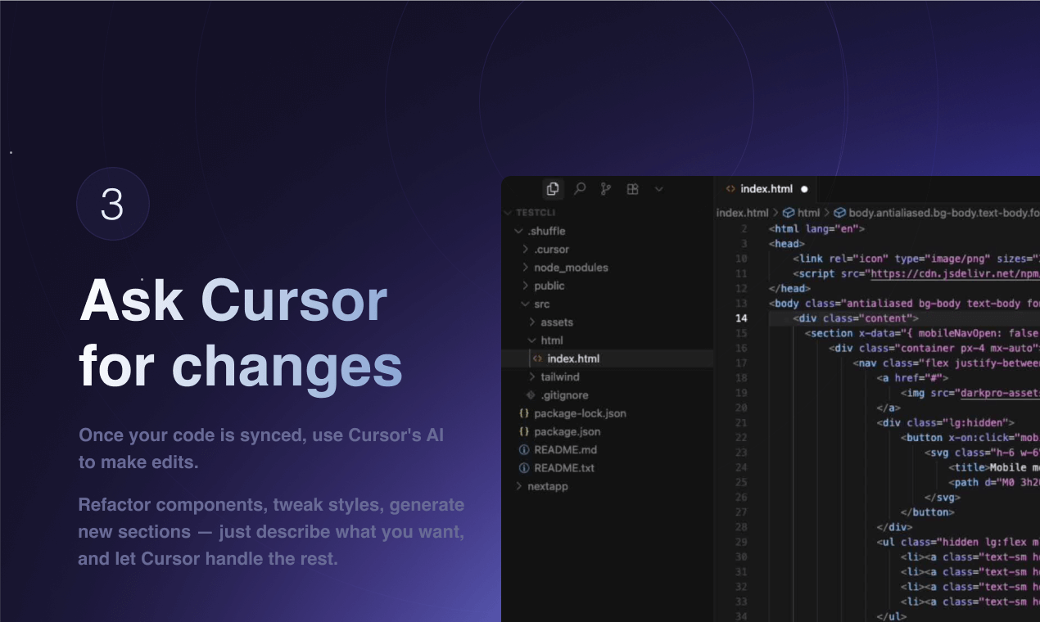Expand the nextapp folder
Screen dimensions: 1040x622
pyautogui.click(x=519, y=486)
